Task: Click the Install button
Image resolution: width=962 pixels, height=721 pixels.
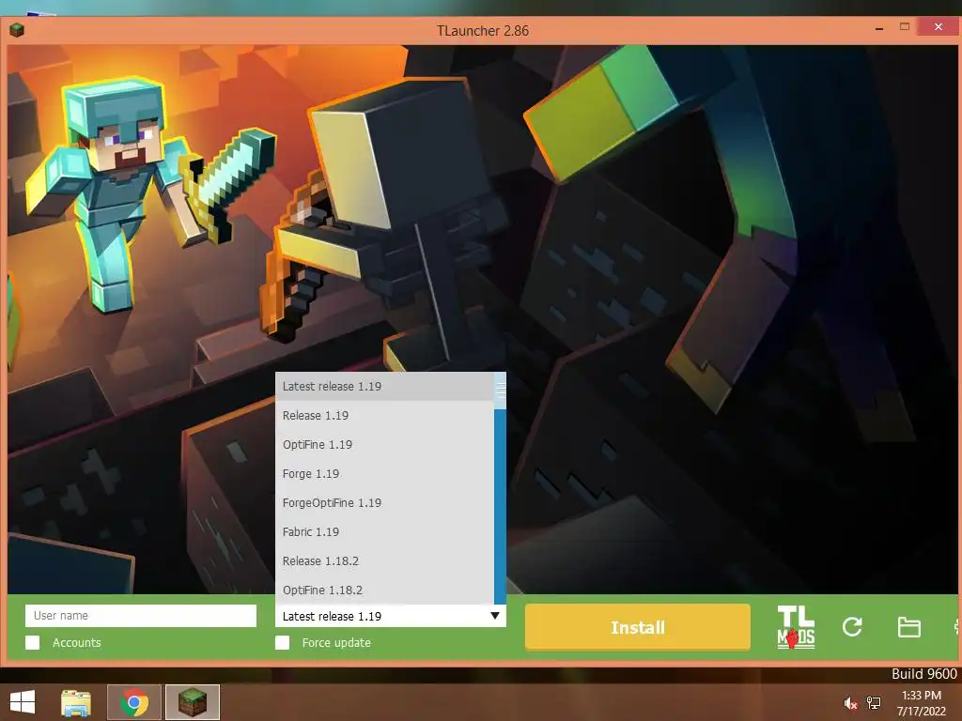Action: point(638,627)
